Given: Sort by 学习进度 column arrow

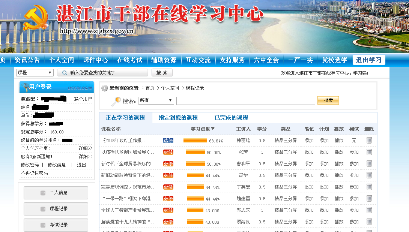Looking at the screenshot, I should click(213, 129).
